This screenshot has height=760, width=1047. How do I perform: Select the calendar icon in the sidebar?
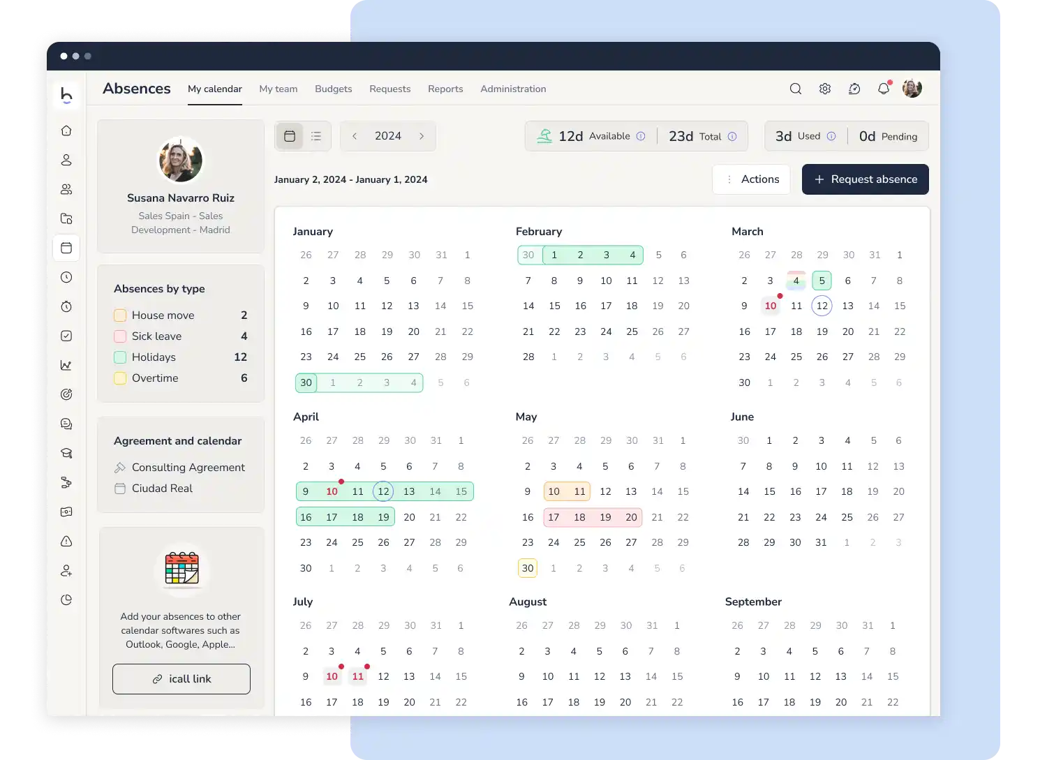tap(66, 248)
